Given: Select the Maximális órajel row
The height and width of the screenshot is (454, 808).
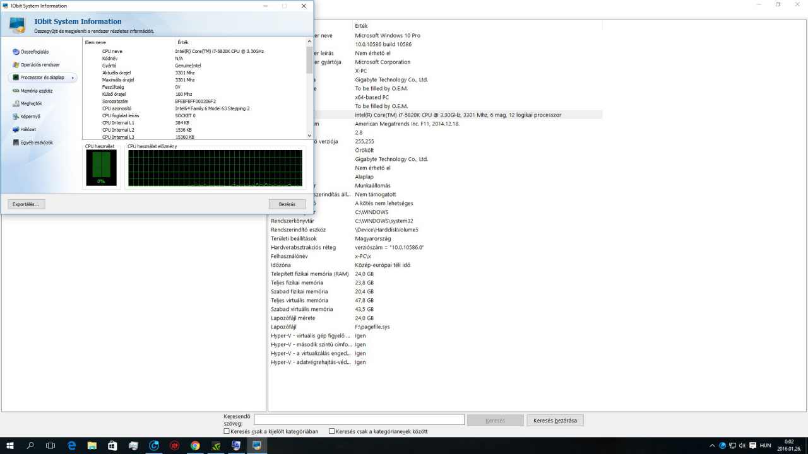Looking at the screenshot, I should tap(194, 80).
